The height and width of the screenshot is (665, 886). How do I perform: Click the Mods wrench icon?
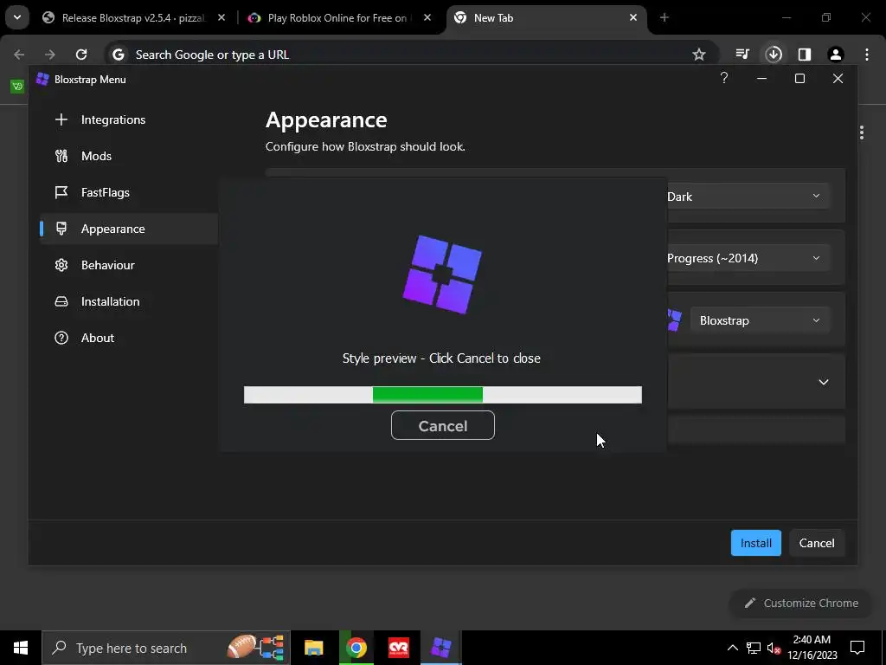[61, 156]
